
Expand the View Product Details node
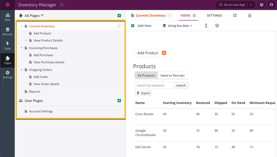pos(26,40)
